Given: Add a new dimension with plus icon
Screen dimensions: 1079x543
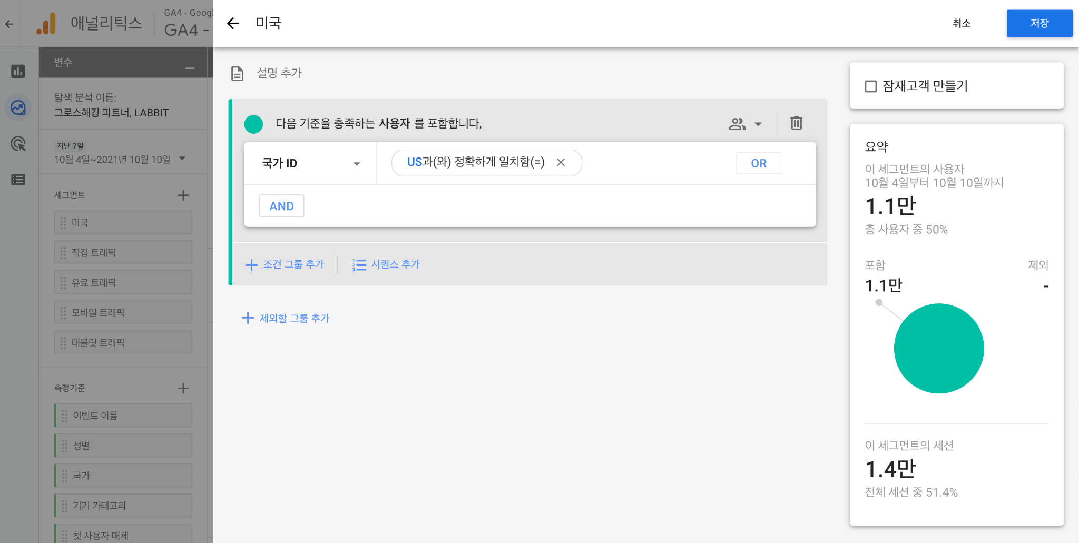Looking at the screenshot, I should 183,388.
